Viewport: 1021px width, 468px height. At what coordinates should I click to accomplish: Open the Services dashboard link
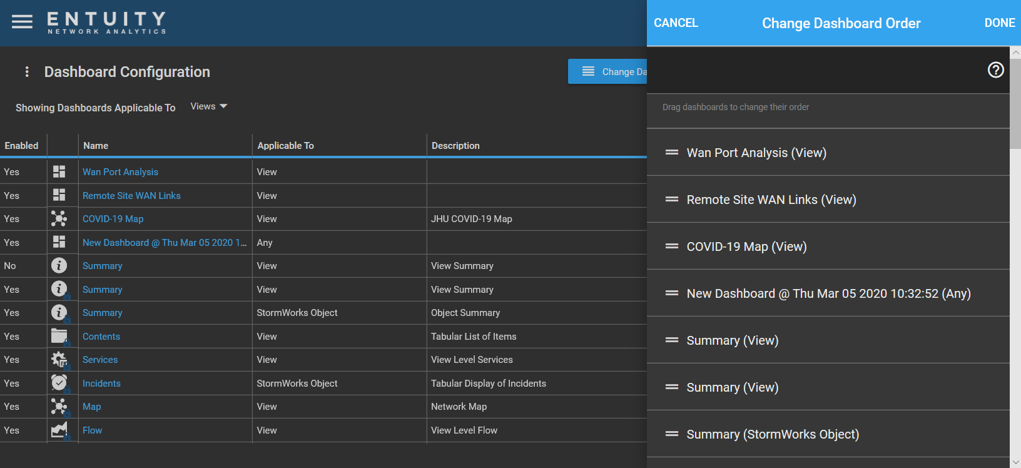click(100, 359)
